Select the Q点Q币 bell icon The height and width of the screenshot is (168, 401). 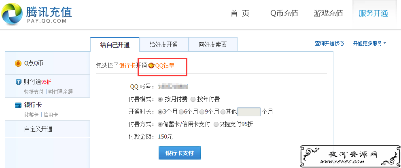(18, 63)
